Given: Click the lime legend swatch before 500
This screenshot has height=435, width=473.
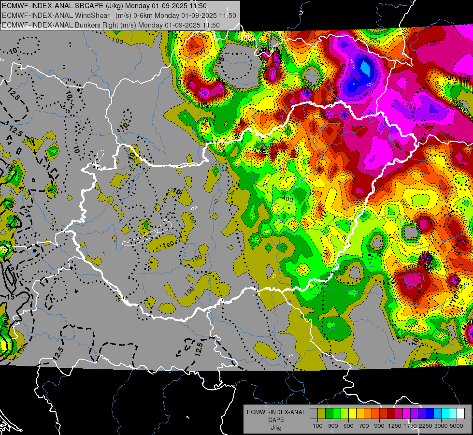Looking at the screenshot, I should click(x=345, y=413).
